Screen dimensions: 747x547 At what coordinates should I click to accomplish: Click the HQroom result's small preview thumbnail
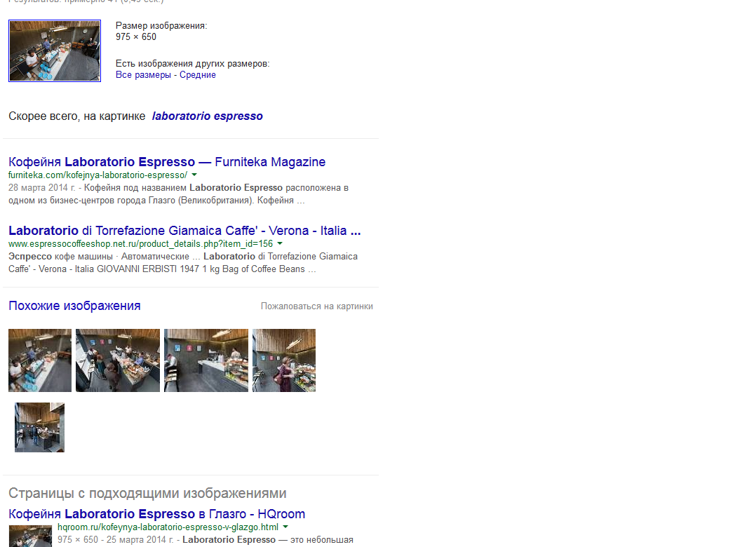30,536
